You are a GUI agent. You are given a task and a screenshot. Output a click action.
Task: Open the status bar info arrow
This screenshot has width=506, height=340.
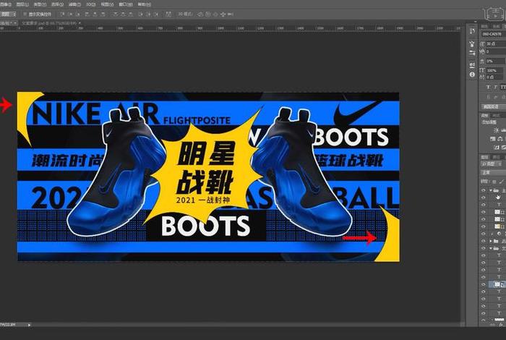tap(29, 325)
